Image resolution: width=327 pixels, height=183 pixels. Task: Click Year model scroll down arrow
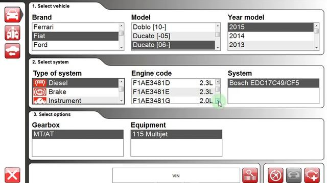(x=316, y=47)
